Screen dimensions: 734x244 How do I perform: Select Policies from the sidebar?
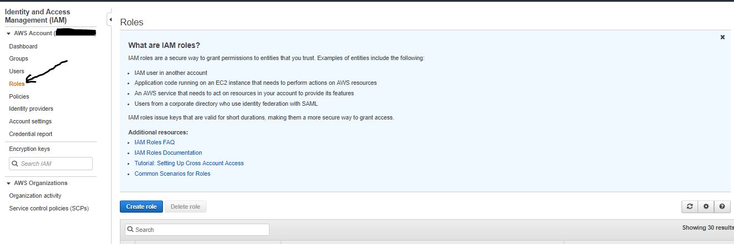click(x=19, y=96)
